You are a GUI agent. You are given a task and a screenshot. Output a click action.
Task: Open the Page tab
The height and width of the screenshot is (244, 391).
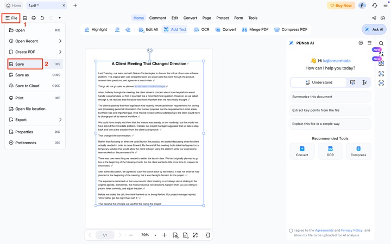[206, 18]
